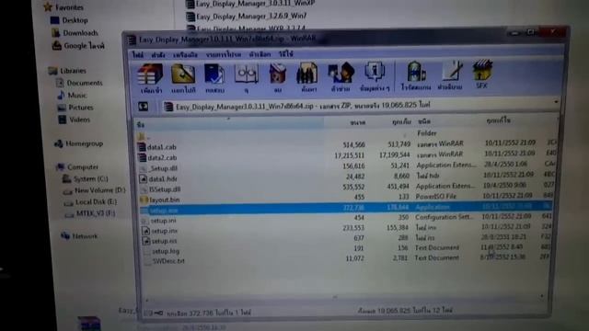Screen dimensions: 589x331
Task: Open the first WinRAR menu (File)
Action: tap(138, 55)
